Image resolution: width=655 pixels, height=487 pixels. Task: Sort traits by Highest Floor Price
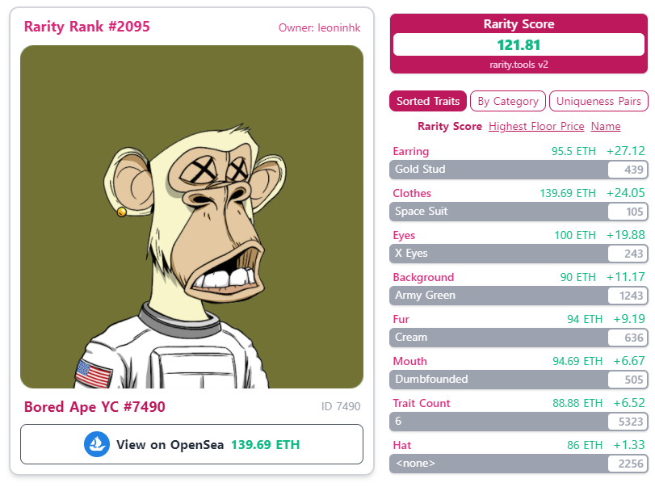point(536,126)
